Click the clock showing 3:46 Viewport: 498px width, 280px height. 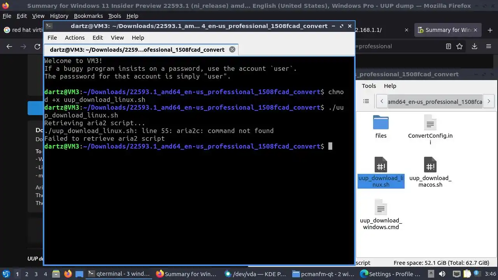(490, 274)
